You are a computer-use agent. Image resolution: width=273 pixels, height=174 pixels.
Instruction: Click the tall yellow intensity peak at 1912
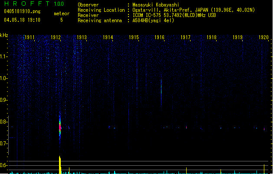point(60,165)
